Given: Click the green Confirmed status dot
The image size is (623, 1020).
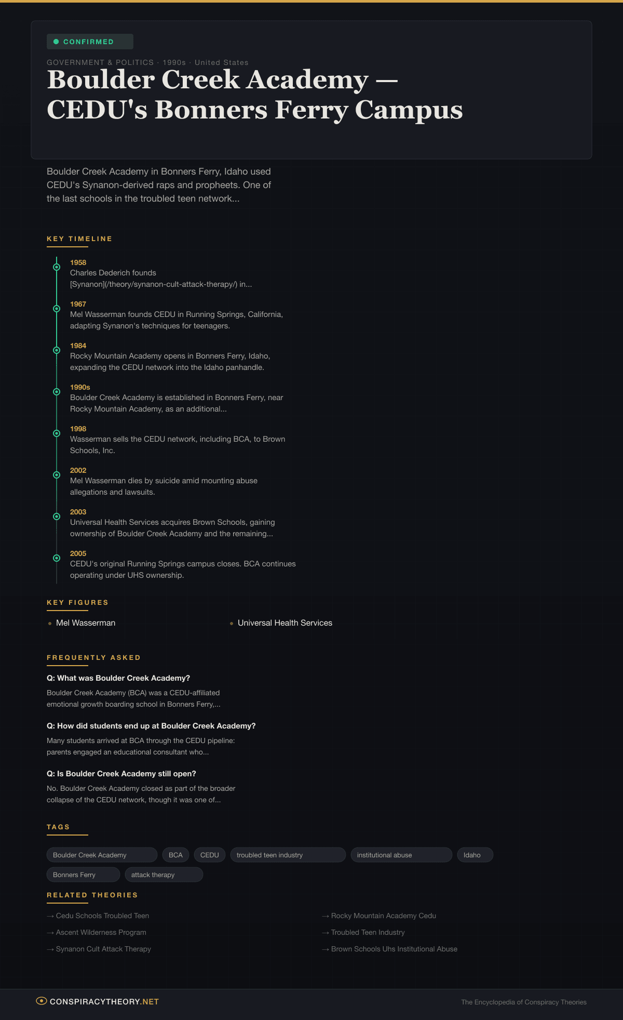Looking at the screenshot, I should point(56,42).
